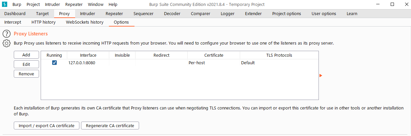Select the 127.0.0.1:8080 listener row
Viewport: 411px width, 136px height.
180,63
